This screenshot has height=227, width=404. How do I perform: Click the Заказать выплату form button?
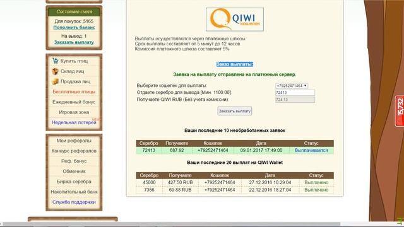(x=234, y=111)
